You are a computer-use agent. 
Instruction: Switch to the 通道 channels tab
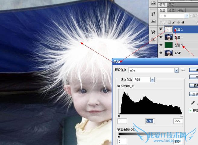click(x=171, y=10)
